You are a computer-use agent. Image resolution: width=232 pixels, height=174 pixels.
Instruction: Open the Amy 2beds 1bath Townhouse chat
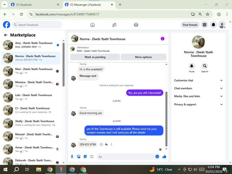pos(31,45)
